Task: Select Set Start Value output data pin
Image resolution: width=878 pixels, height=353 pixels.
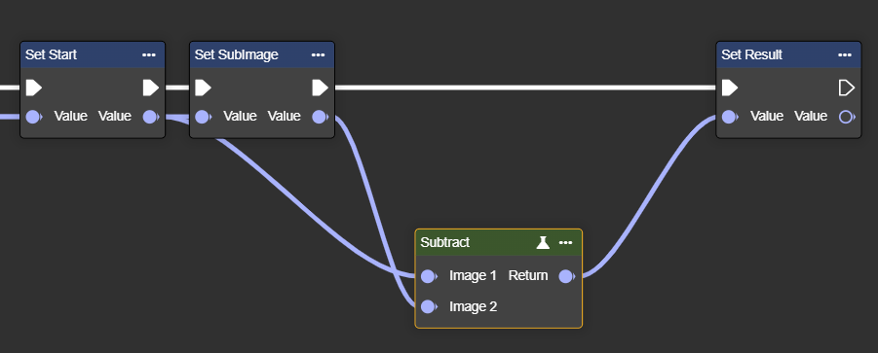Action: (x=151, y=117)
